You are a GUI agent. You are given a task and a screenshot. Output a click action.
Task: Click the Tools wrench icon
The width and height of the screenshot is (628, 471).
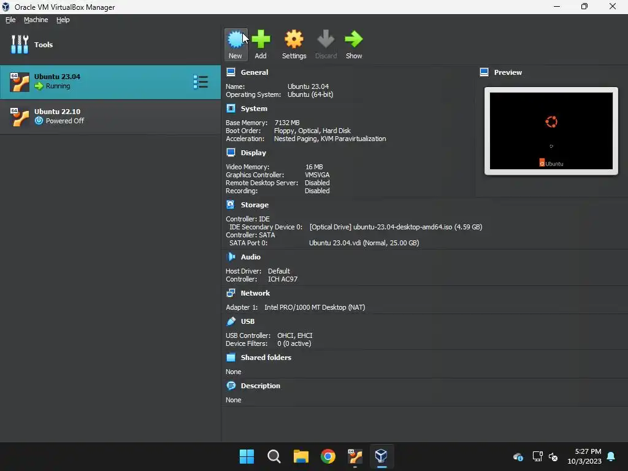coord(20,44)
